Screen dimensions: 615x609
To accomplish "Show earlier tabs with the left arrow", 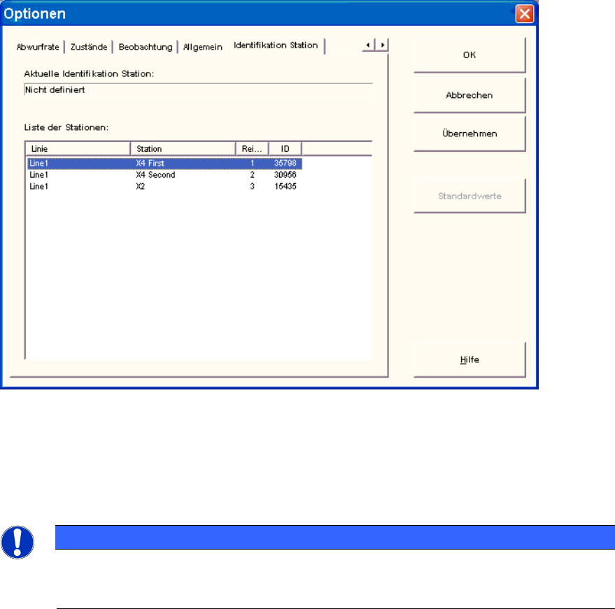I will tap(368, 45).
